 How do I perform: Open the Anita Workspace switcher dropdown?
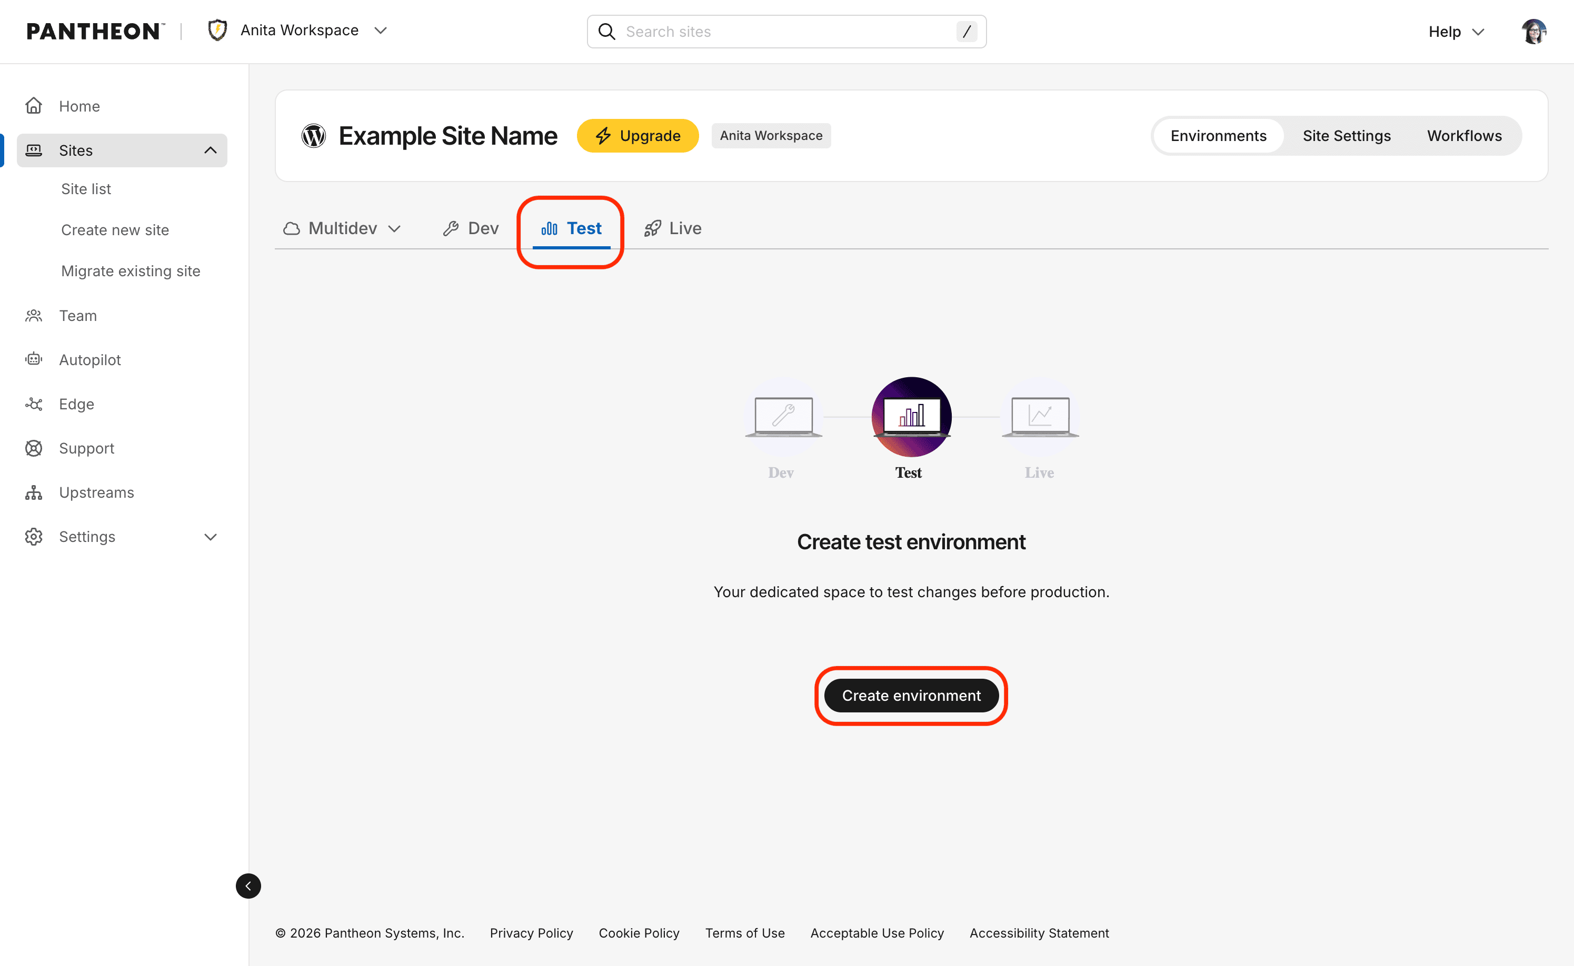click(x=298, y=31)
